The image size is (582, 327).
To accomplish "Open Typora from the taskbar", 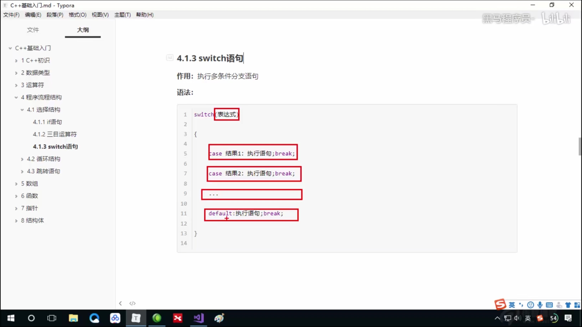I will [136, 318].
